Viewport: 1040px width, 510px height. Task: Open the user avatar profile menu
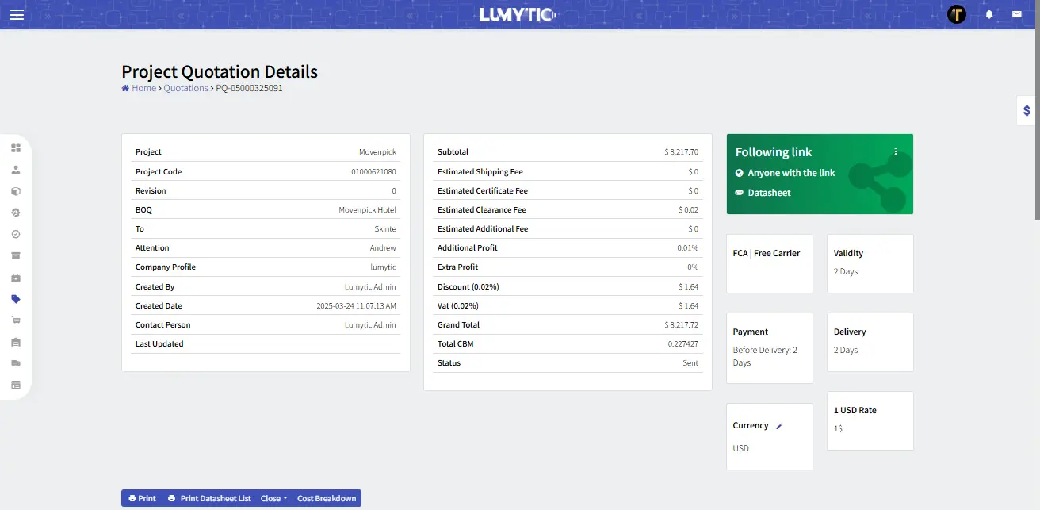[957, 14]
